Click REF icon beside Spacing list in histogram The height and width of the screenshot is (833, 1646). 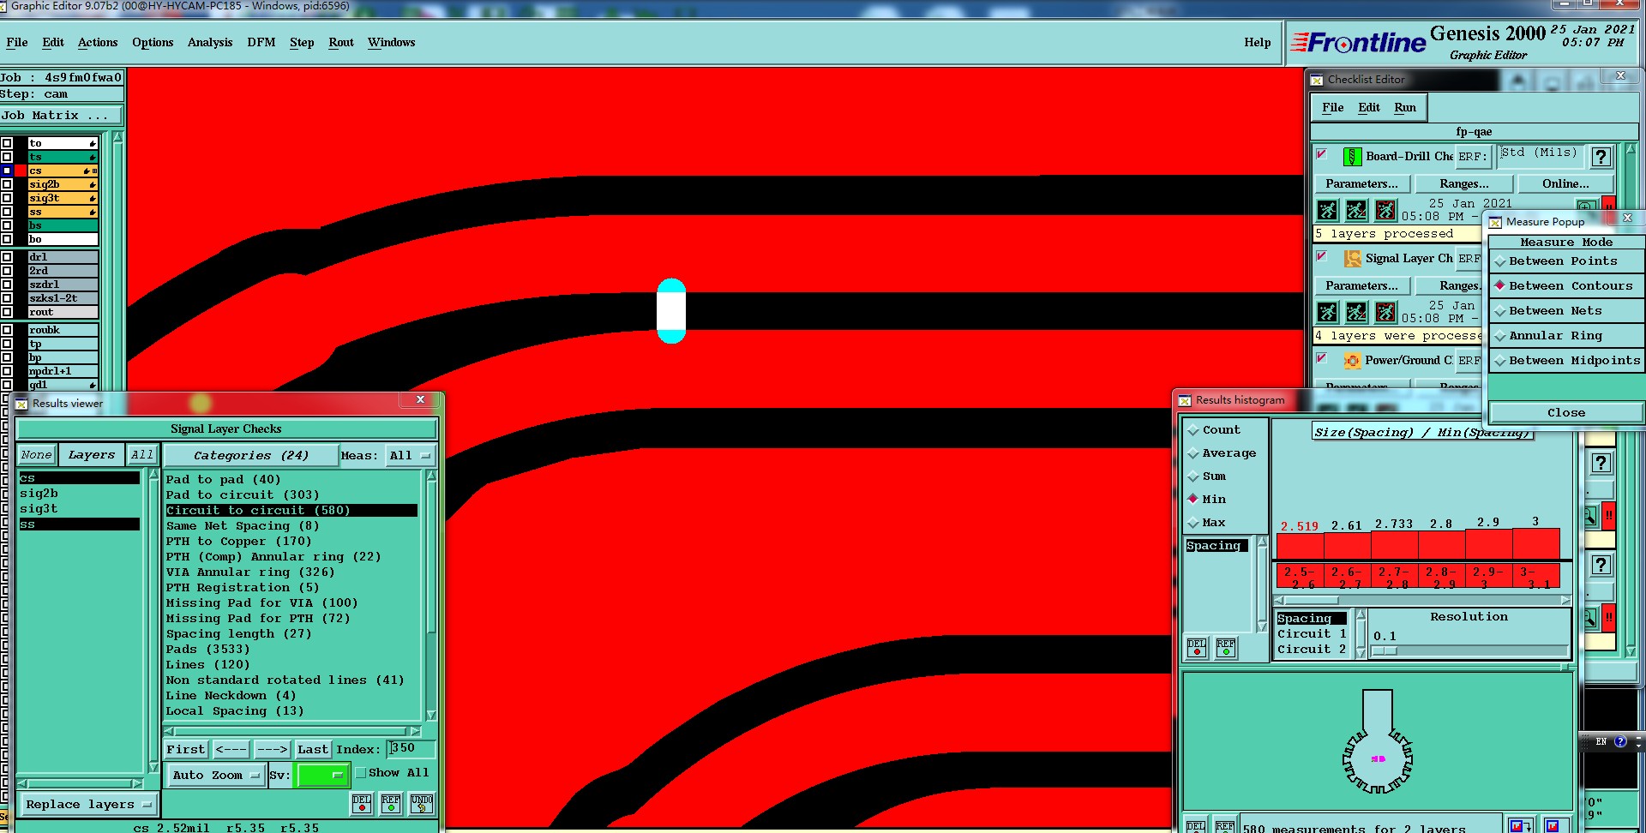[1226, 648]
